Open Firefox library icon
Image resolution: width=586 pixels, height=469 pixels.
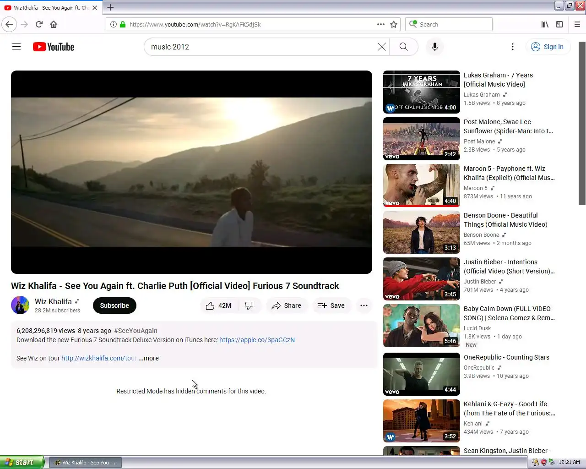(x=545, y=24)
